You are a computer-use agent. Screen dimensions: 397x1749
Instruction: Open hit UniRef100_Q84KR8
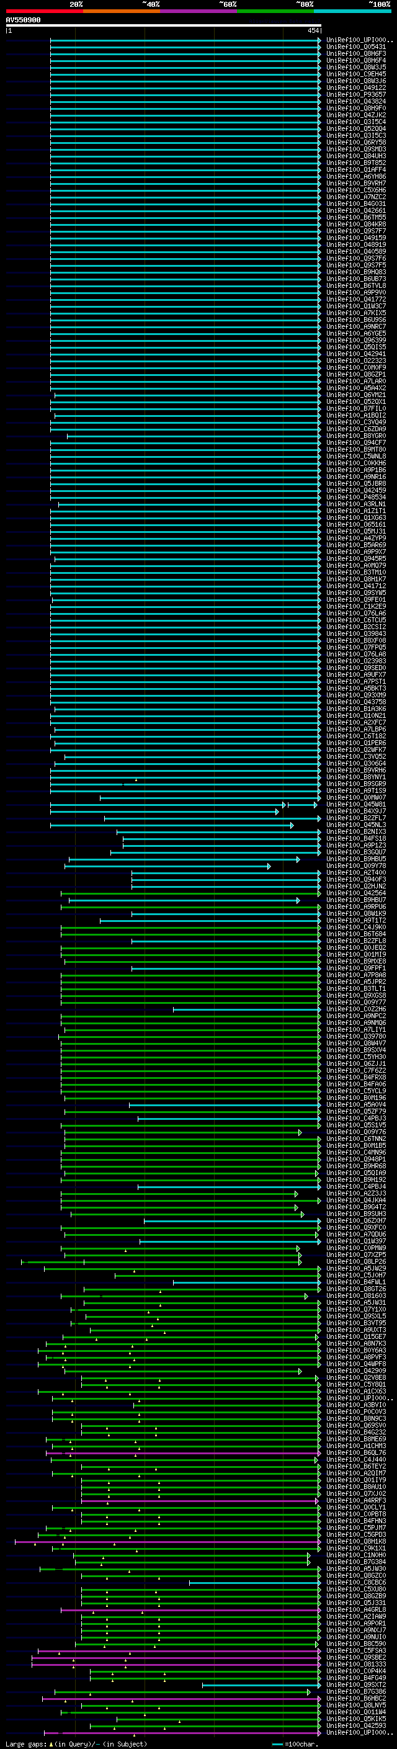tap(356, 224)
